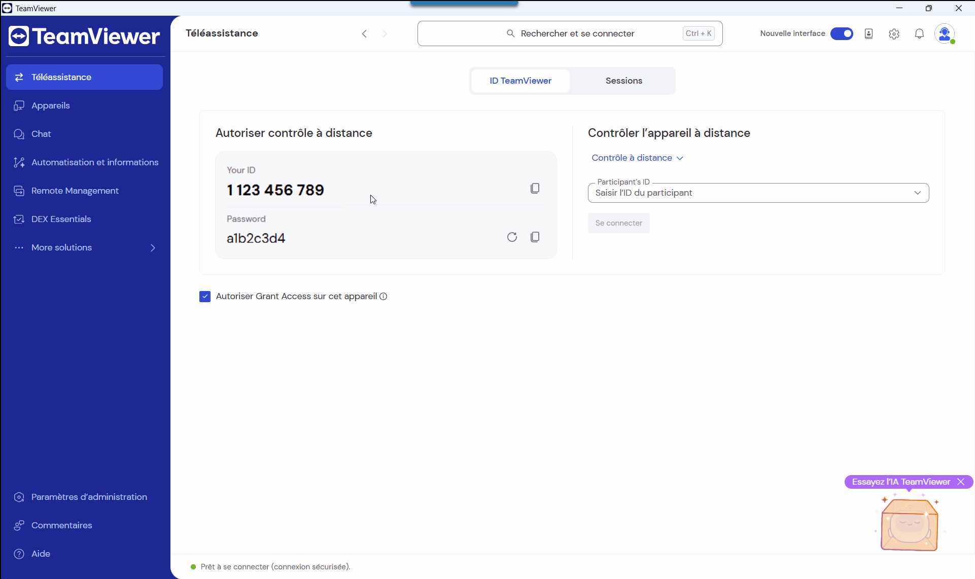
Task: Restore down the TeamViewer window
Action: click(928, 8)
